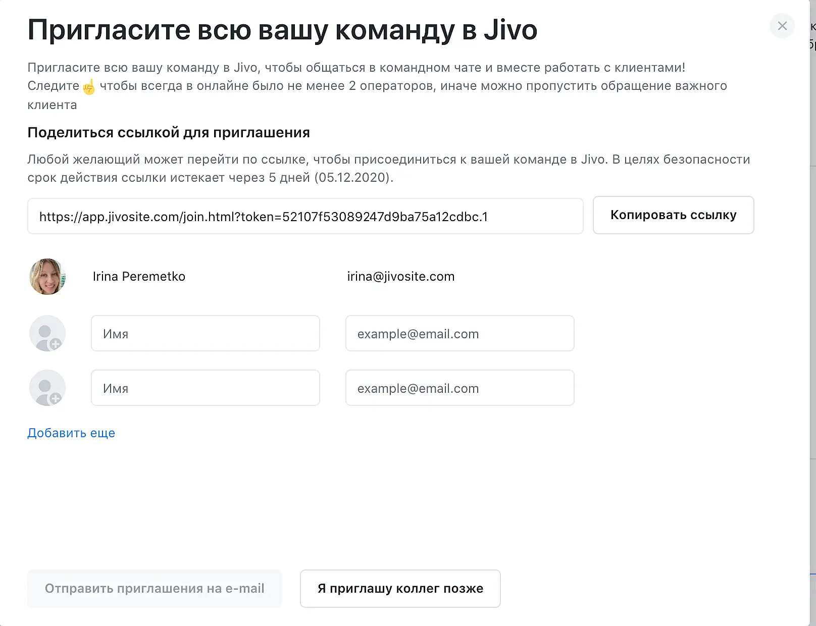Click the Irina Peremetko name label
The image size is (816, 626).
point(139,277)
